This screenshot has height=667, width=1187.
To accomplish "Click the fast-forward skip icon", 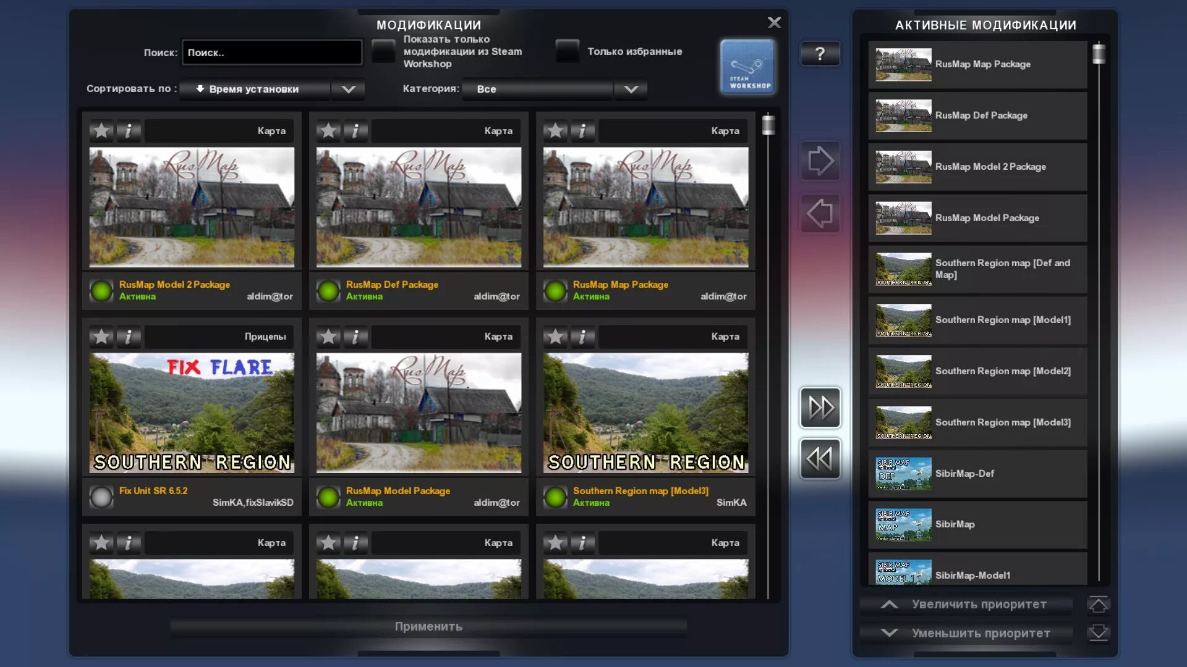I will pos(819,407).
